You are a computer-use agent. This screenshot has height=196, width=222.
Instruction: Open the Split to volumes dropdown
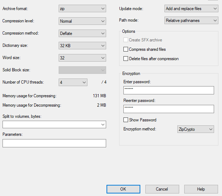(54, 125)
